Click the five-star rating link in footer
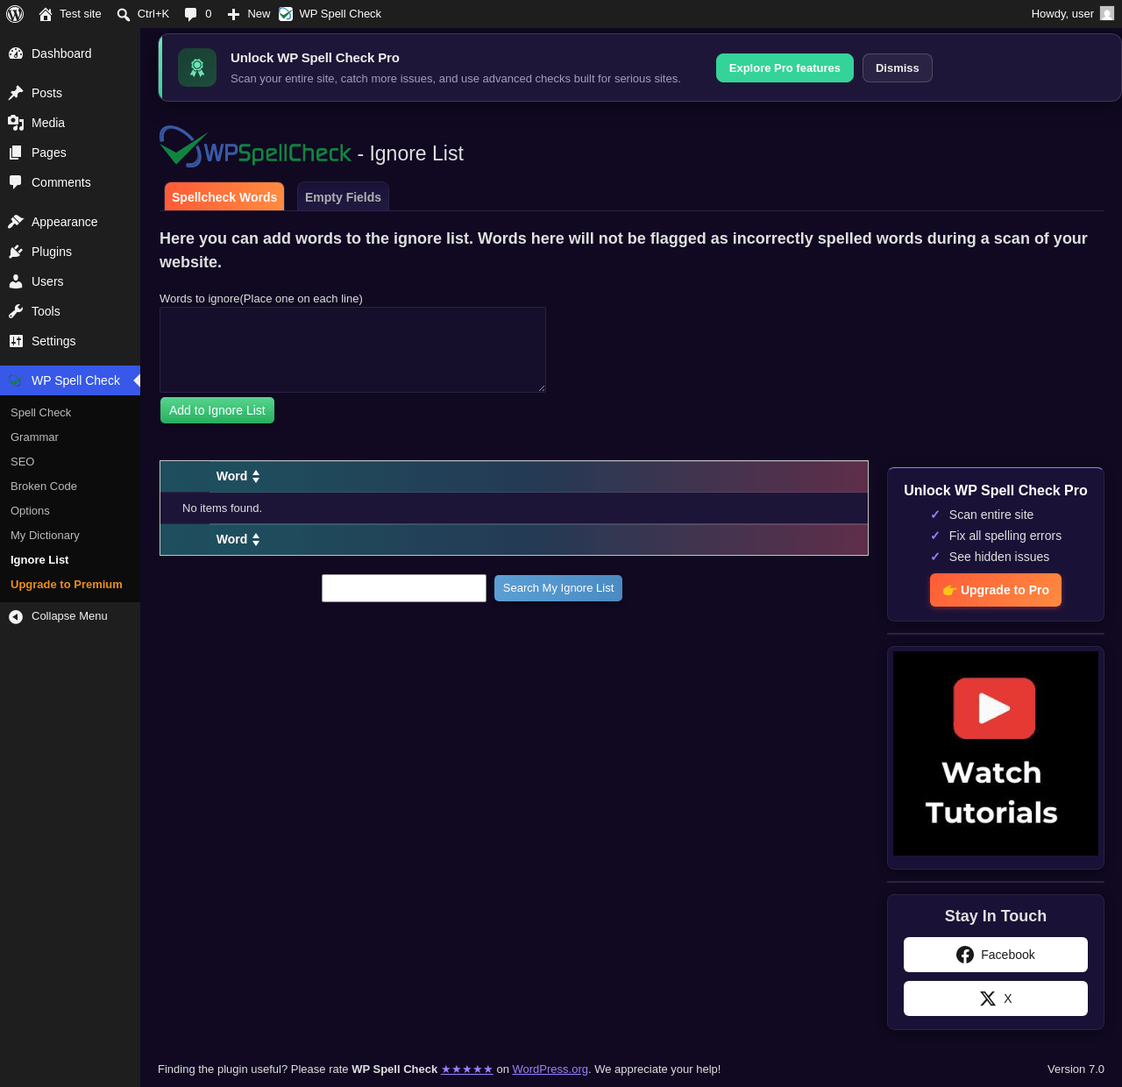 (x=467, y=1069)
